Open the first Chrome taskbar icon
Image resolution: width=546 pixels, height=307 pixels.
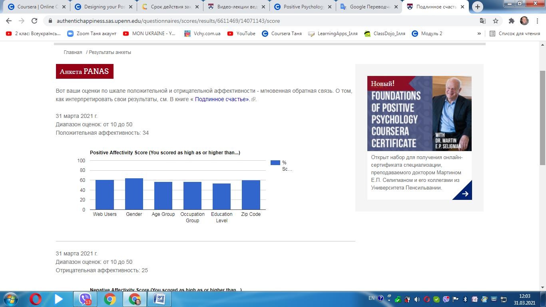coord(110,299)
